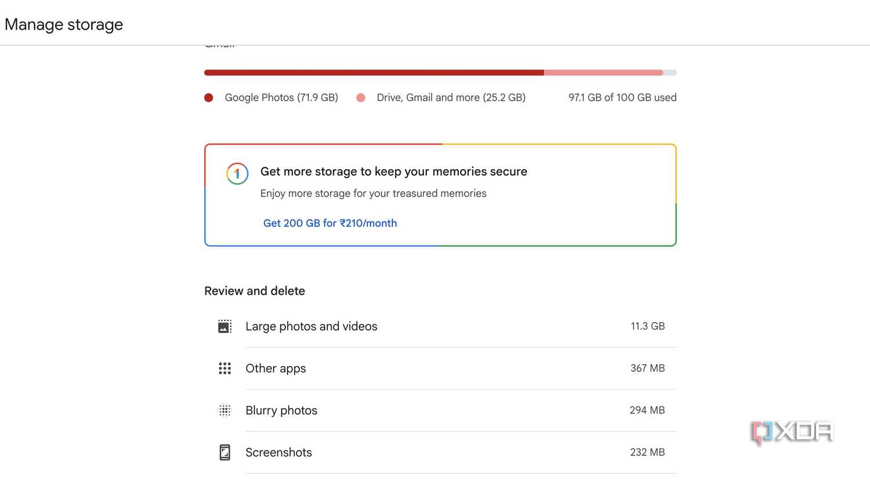Click the Review and delete heading
Screen dimensions: 870x483
click(x=255, y=291)
